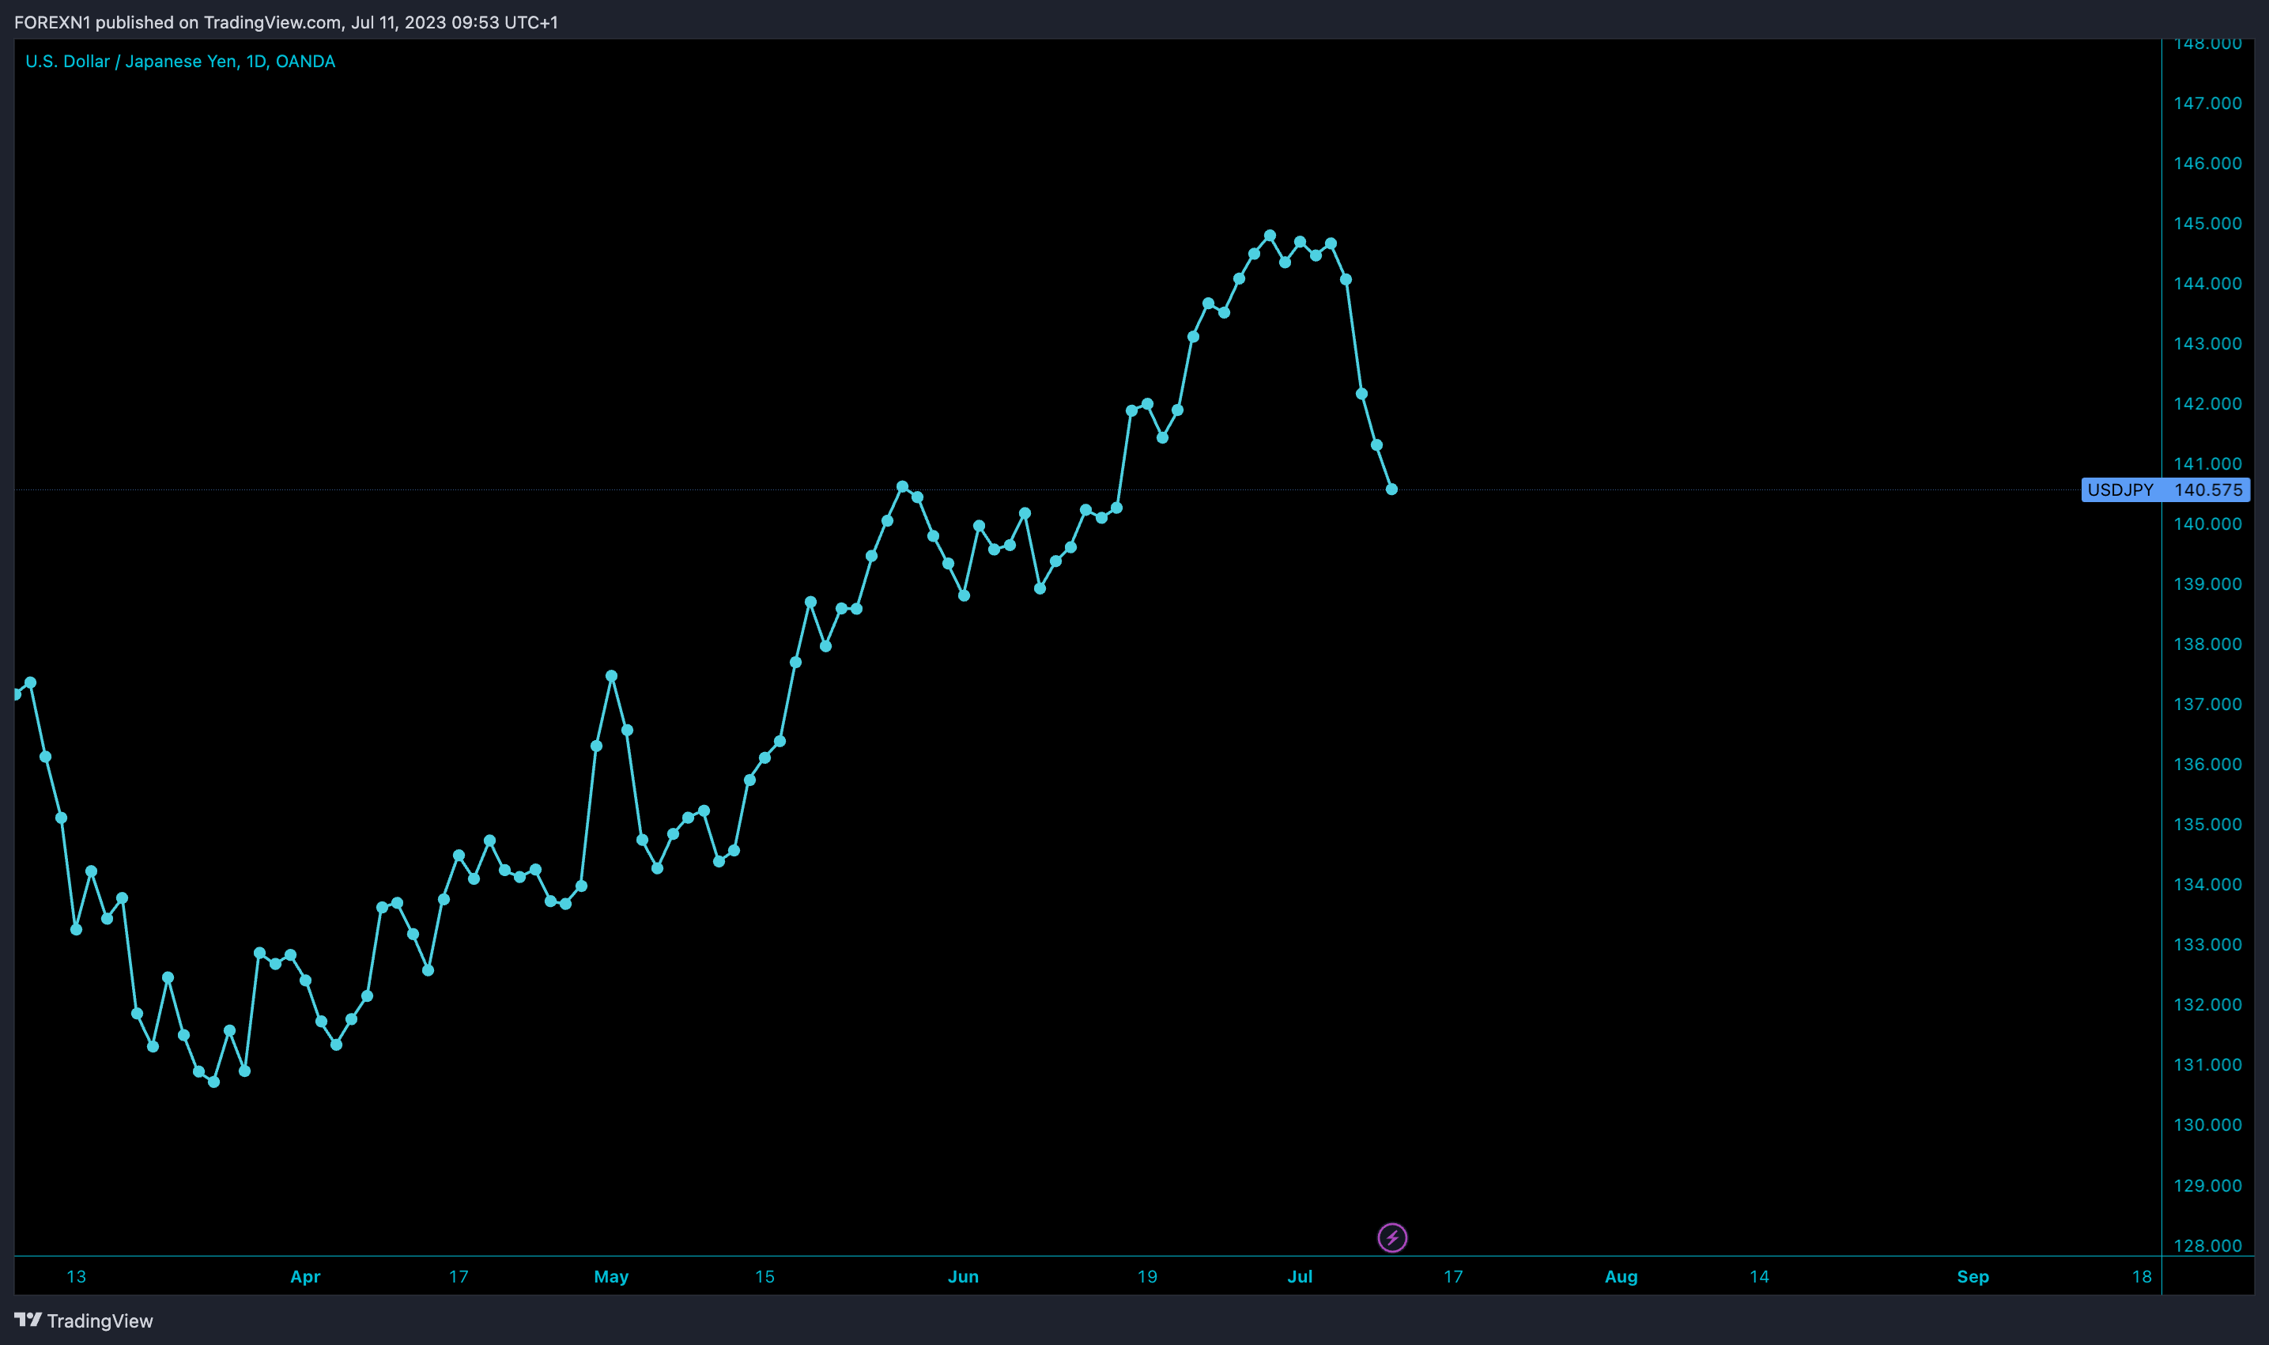Screen dimensions: 2269x1345
Task: Click the 13 date label on time axis
Action: pos(76,1276)
